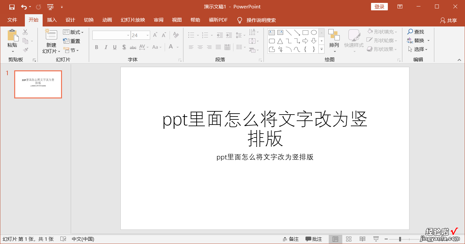Switch to reading view

click(x=362, y=239)
